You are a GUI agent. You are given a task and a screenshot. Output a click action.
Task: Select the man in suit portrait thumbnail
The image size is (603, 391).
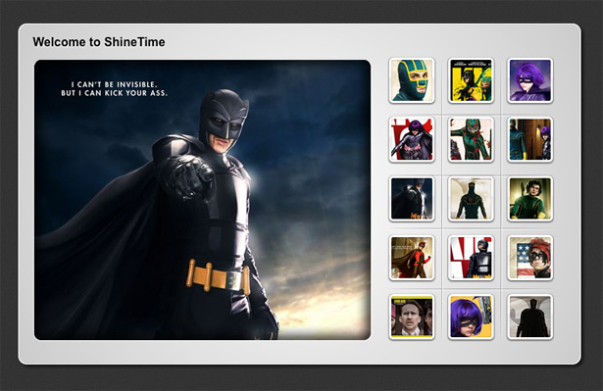point(412,317)
